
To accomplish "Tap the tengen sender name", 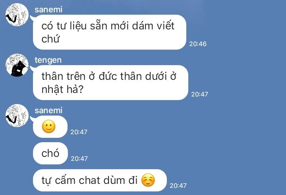I will [x=48, y=60].
